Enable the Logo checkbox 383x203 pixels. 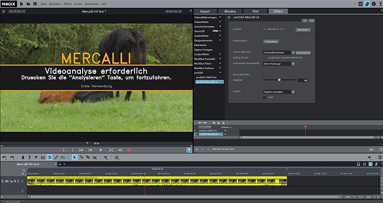[x=264, y=97]
